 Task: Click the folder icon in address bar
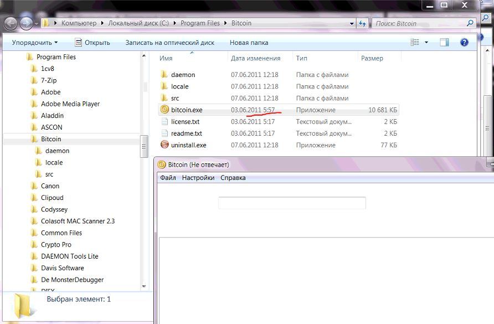coord(46,23)
